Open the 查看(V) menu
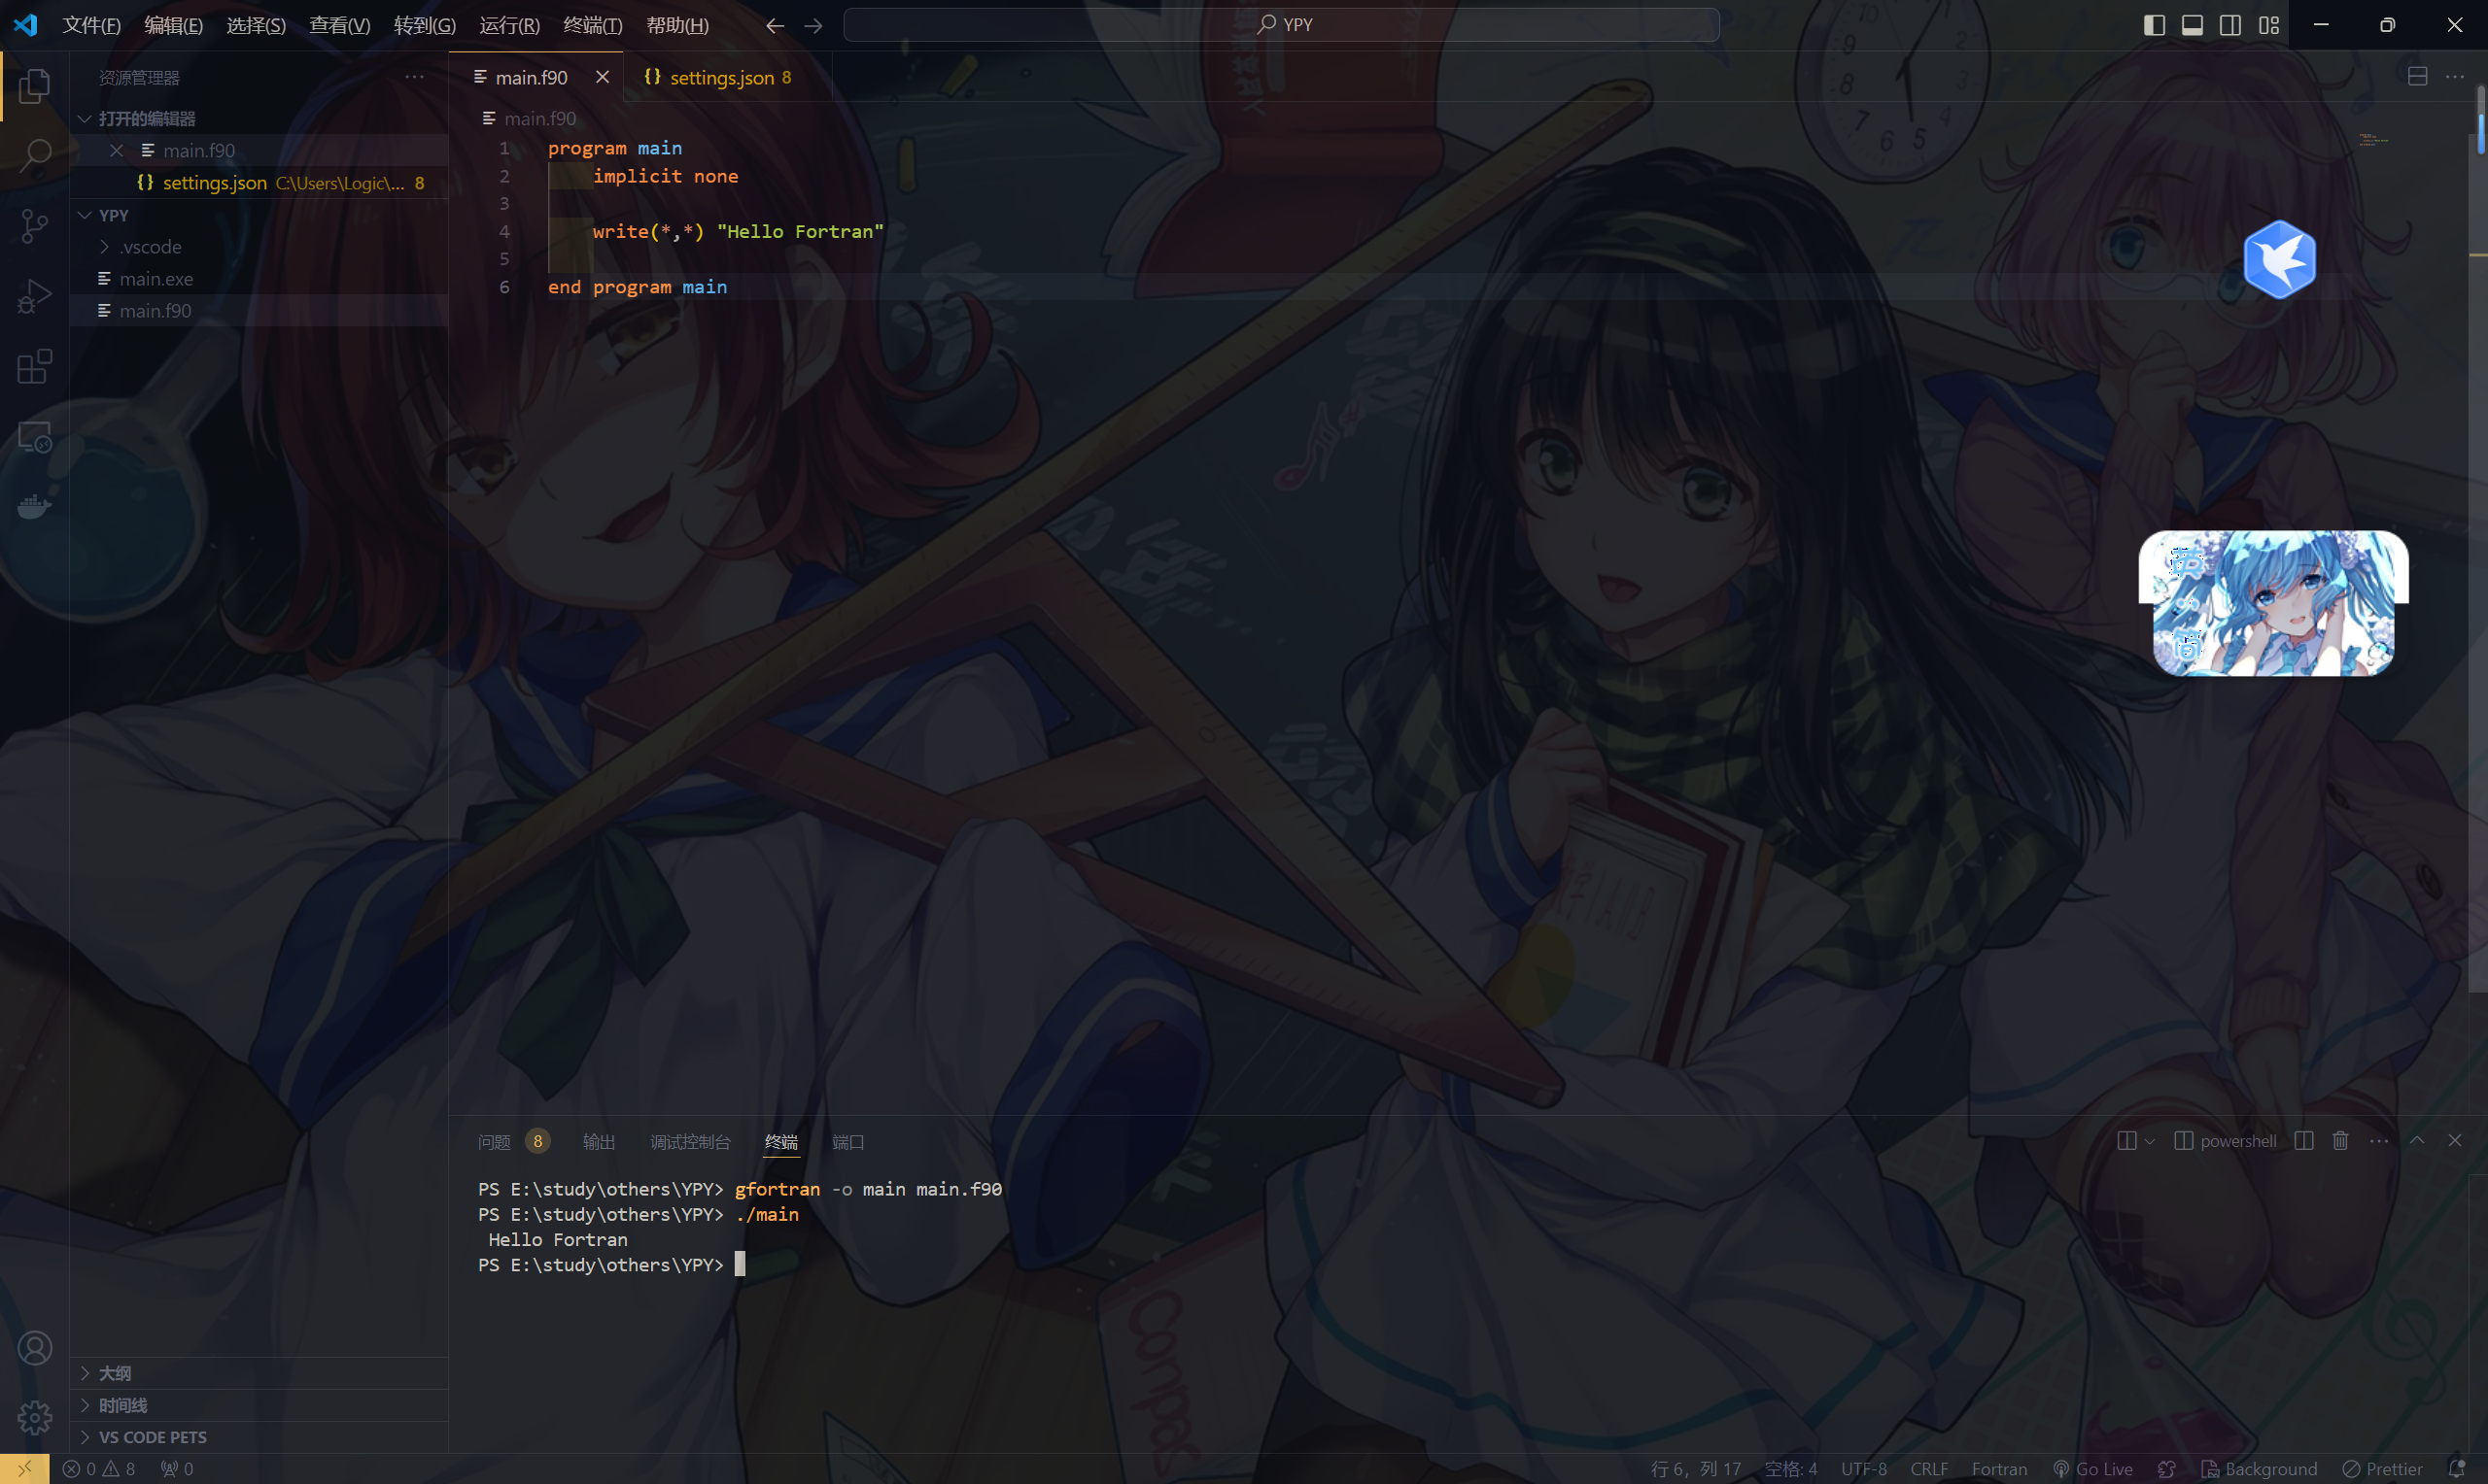The height and width of the screenshot is (1484, 2488). [x=340, y=25]
